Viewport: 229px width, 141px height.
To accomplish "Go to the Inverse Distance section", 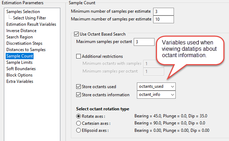I will click(21, 31).
